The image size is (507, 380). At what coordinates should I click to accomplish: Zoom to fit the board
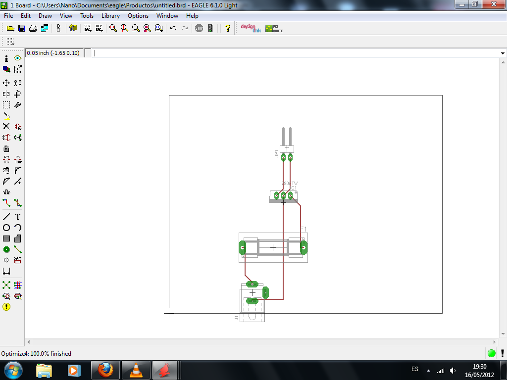pos(113,28)
